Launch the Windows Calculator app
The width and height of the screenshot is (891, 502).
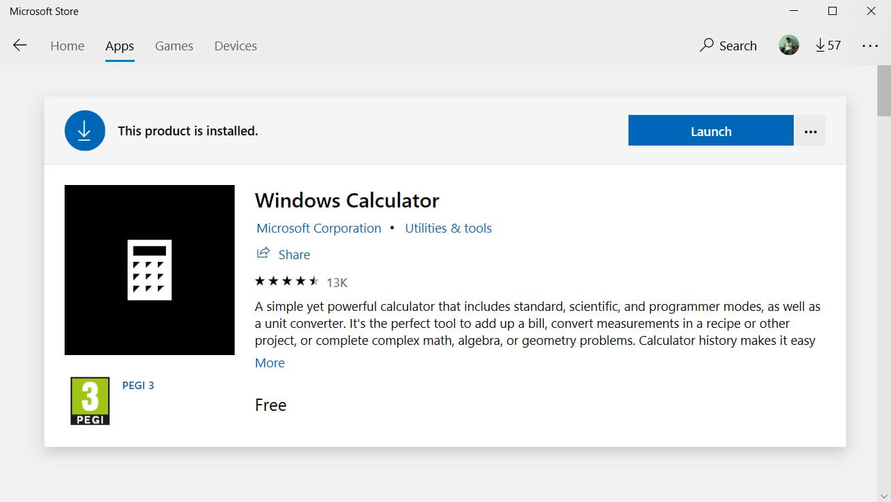[711, 130]
